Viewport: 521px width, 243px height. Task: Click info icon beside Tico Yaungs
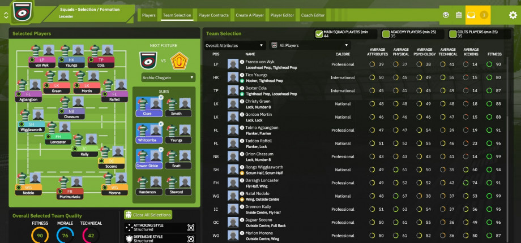pos(242,75)
